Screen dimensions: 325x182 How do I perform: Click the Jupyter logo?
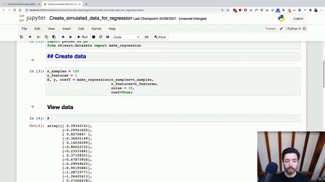tap(32, 18)
